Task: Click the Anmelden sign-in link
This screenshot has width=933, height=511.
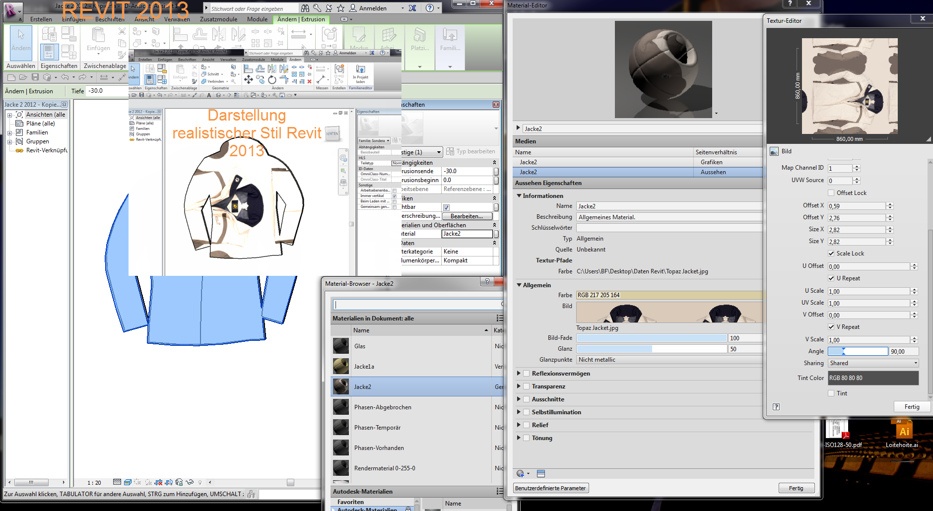Action: point(373,8)
